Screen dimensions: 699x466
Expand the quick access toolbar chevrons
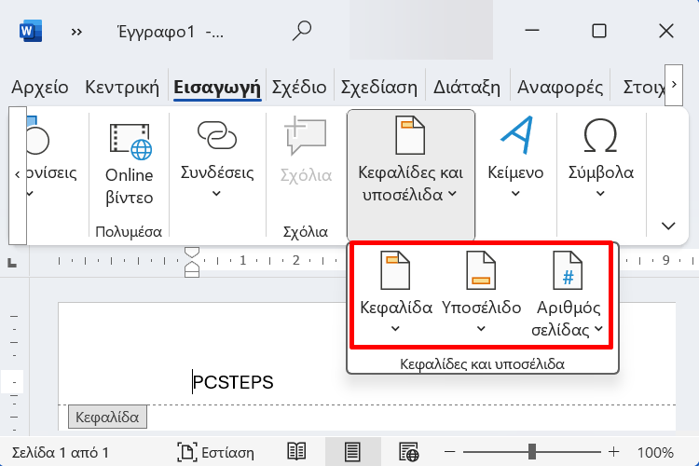[76, 32]
